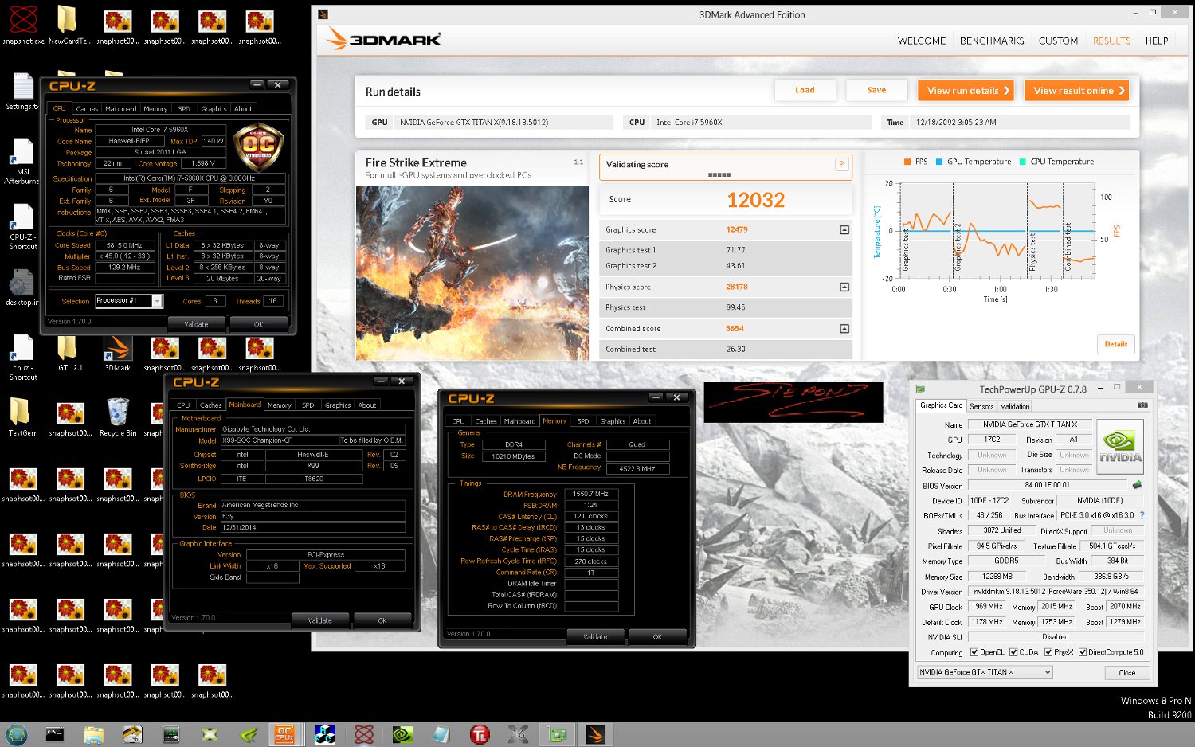Click OK in CPU-Z Mainboard window
Screen dimensions: 1195x747
tap(382, 620)
